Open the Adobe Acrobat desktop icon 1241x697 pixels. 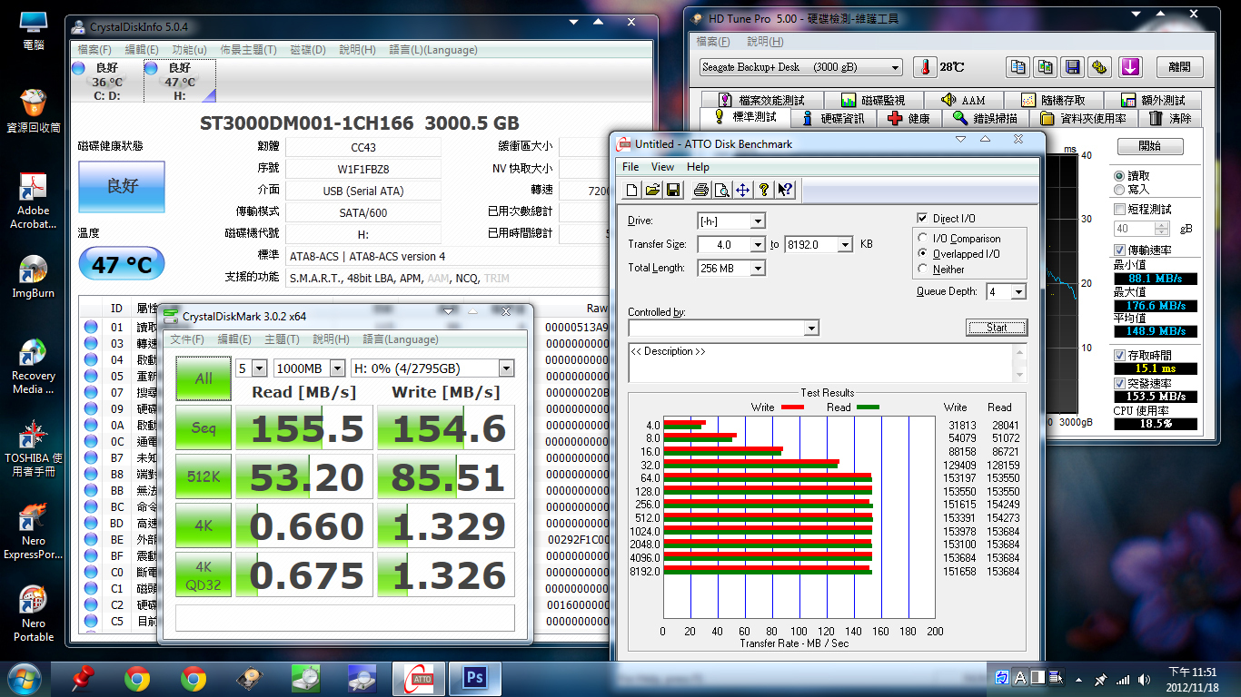(33, 201)
